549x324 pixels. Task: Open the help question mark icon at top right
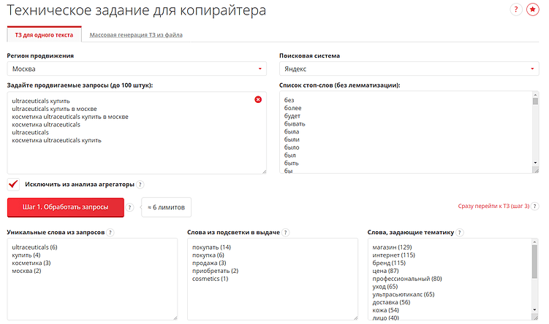coord(515,9)
